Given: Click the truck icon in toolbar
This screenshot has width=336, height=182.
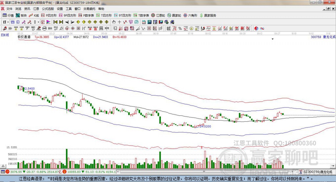Looking at the screenshot, I should (172, 22).
